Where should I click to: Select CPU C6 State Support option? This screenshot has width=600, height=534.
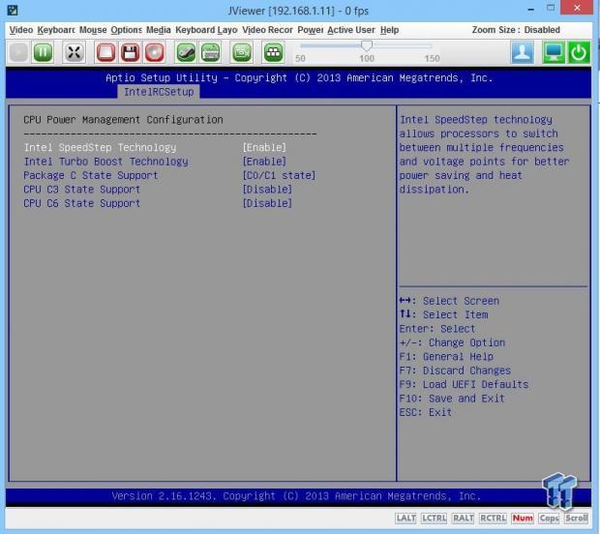(82, 203)
